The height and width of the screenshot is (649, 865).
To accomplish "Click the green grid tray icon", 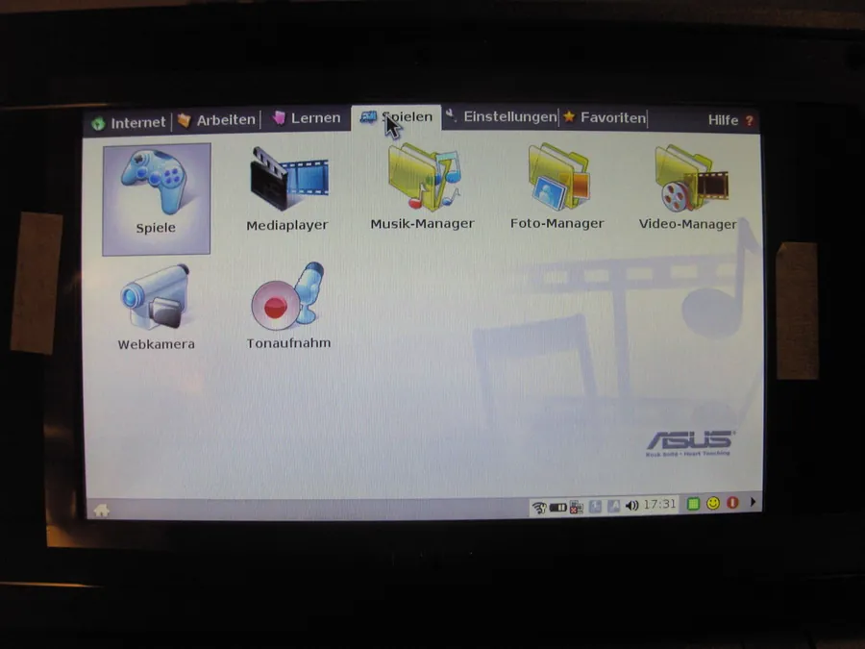I will click(x=693, y=503).
